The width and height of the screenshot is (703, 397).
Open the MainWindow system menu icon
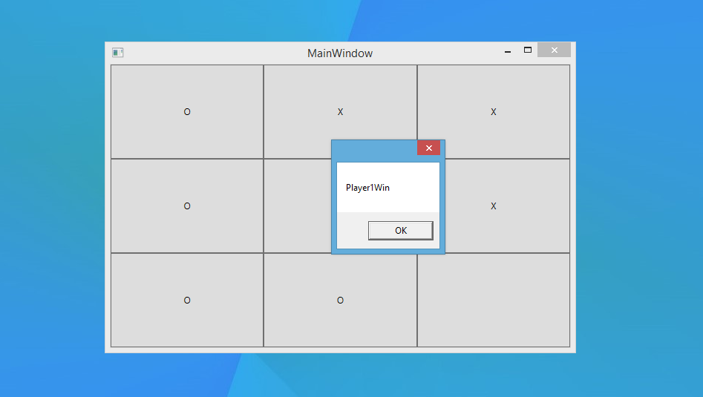117,53
